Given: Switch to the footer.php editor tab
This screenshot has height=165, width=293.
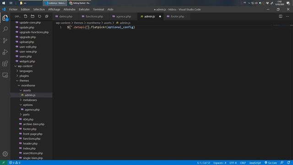Looking at the screenshot, I should coord(177,16).
